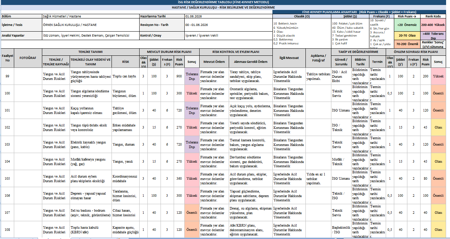
Task: Select the 'TEHLİKE TANIMI' group header
Action: [x=90, y=51]
